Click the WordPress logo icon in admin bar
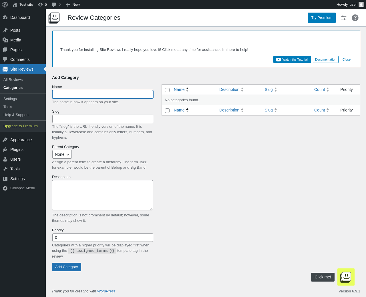Image resolution: width=366 pixels, height=297 pixels. click(5, 5)
